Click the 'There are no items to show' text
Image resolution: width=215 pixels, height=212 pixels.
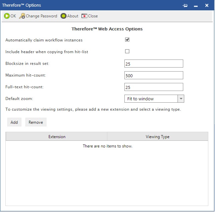tap(108, 146)
